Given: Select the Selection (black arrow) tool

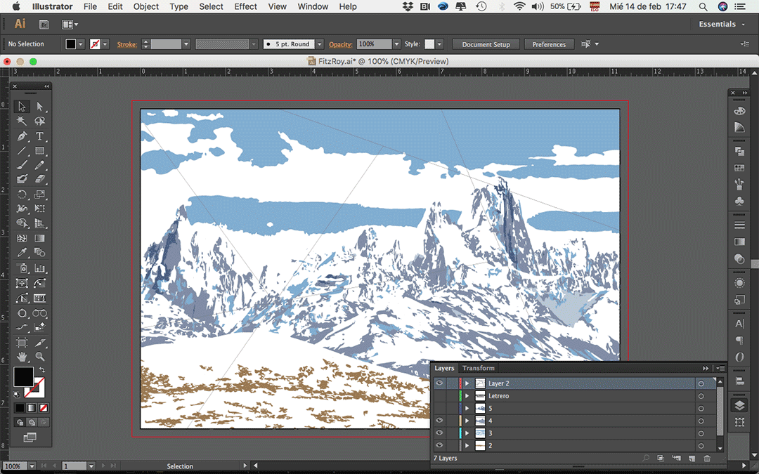Looking at the screenshot, I should (x=22, y=107).
